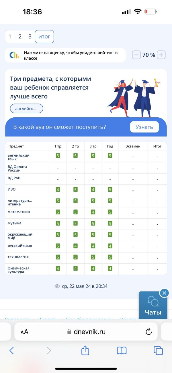
Task: Tap the ИЗО 1 тр grade
Action: coord(58,190)
